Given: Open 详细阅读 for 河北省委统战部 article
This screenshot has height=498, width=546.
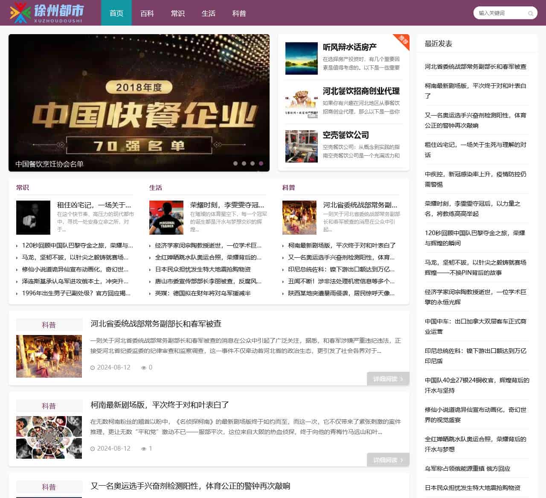Looking at the screenshot, I should 388,379.
